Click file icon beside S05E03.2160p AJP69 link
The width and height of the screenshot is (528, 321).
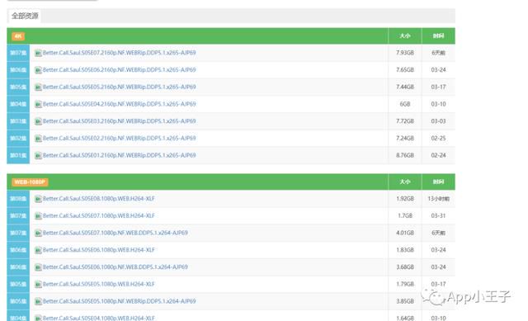point(38,121)
